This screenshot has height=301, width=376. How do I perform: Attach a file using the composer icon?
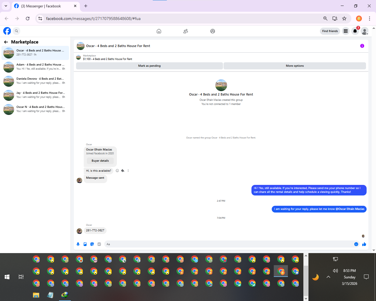tap(85, 244)
